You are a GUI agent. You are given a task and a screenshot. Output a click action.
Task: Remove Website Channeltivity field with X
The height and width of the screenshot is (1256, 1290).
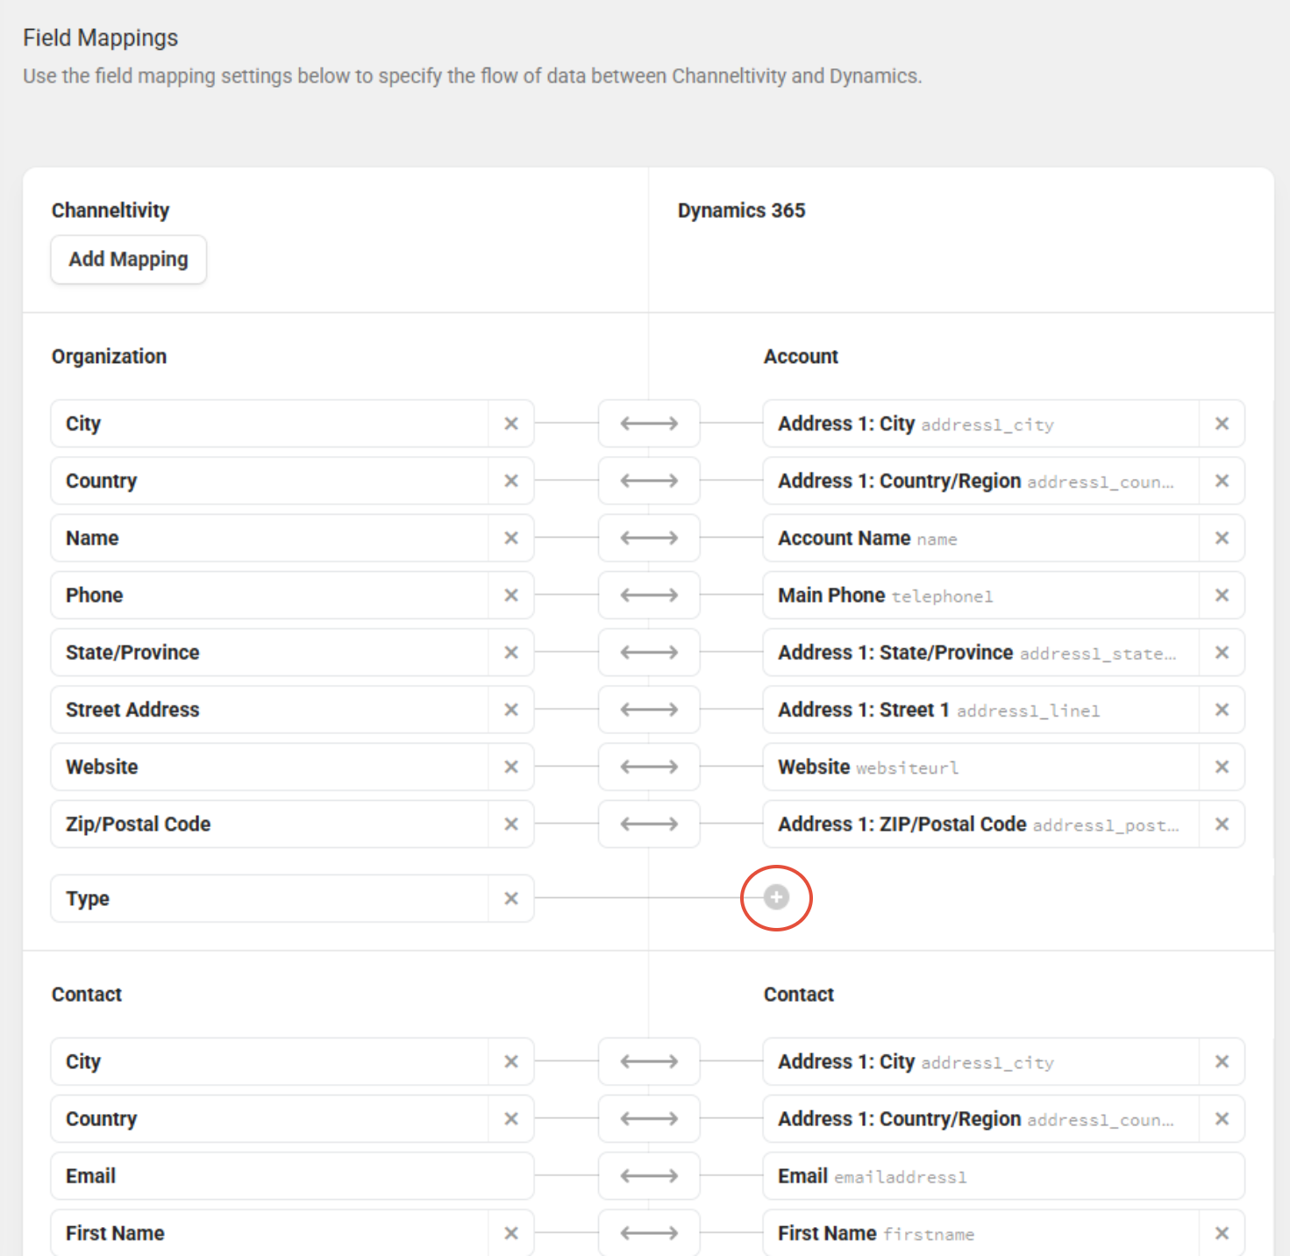tap(511, 767)
